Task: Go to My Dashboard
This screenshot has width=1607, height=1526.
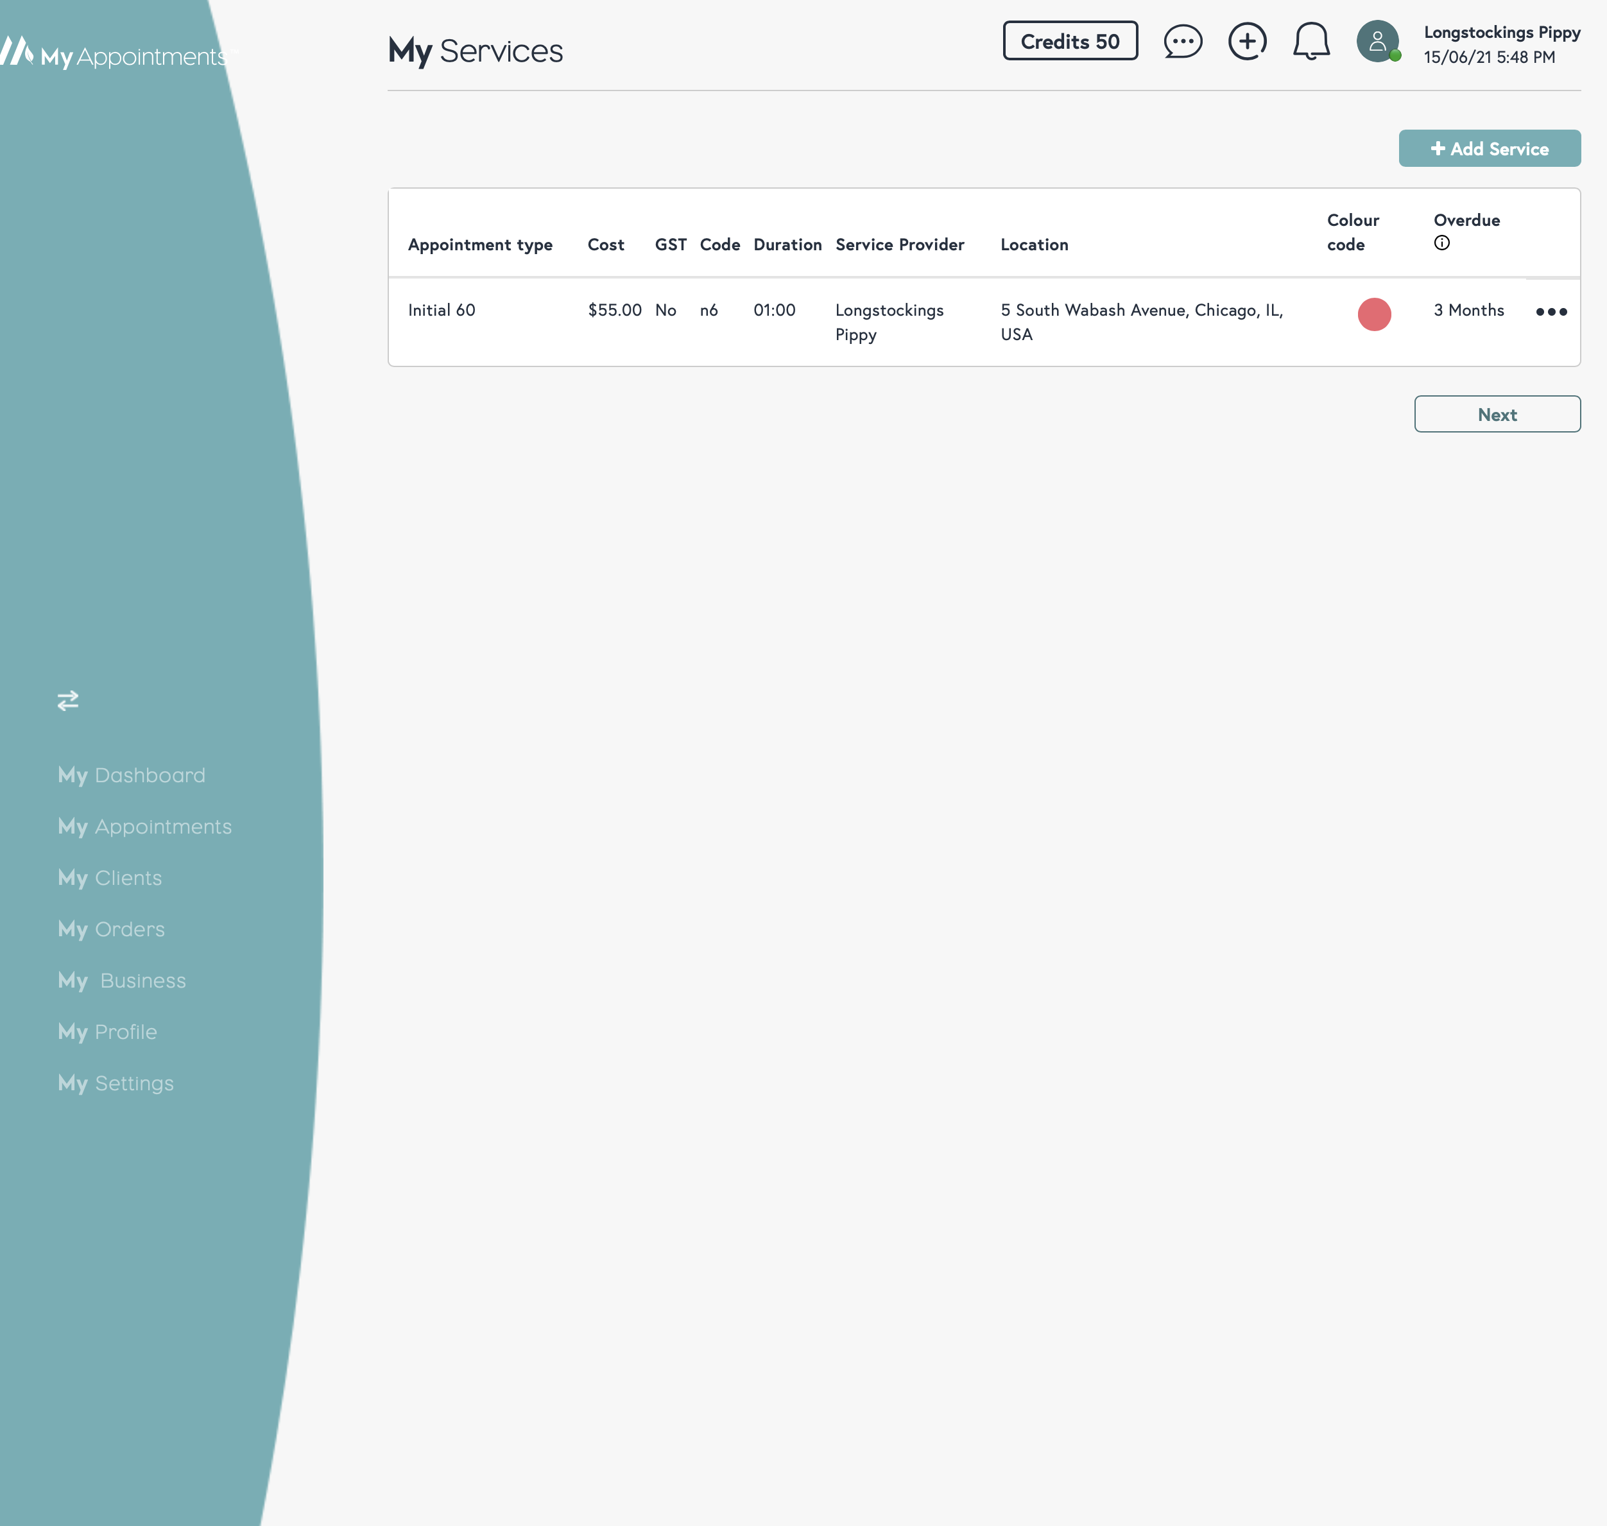Action: pos(132,775)
